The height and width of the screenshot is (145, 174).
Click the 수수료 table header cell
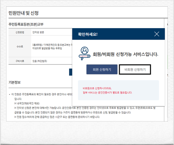click(x=20, y=46)
